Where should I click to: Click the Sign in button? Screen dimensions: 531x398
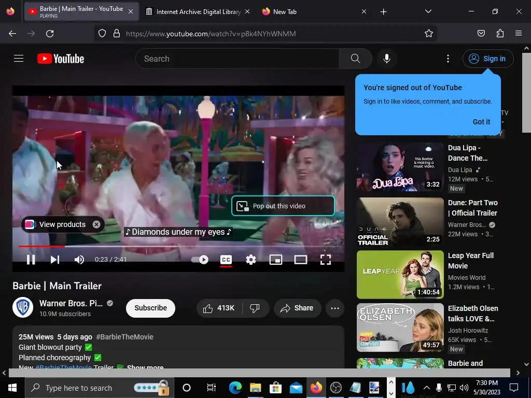click(x=488, y=59)
